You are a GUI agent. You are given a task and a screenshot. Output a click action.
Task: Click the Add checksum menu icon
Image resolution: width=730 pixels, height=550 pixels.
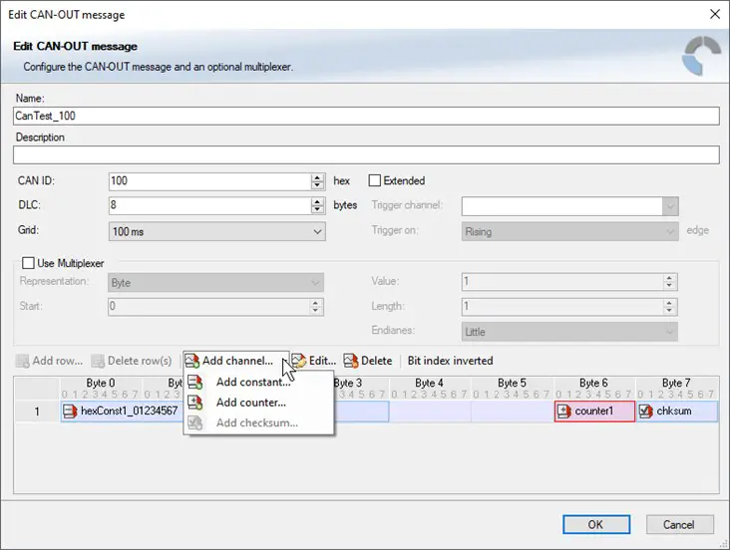[195, 423]
